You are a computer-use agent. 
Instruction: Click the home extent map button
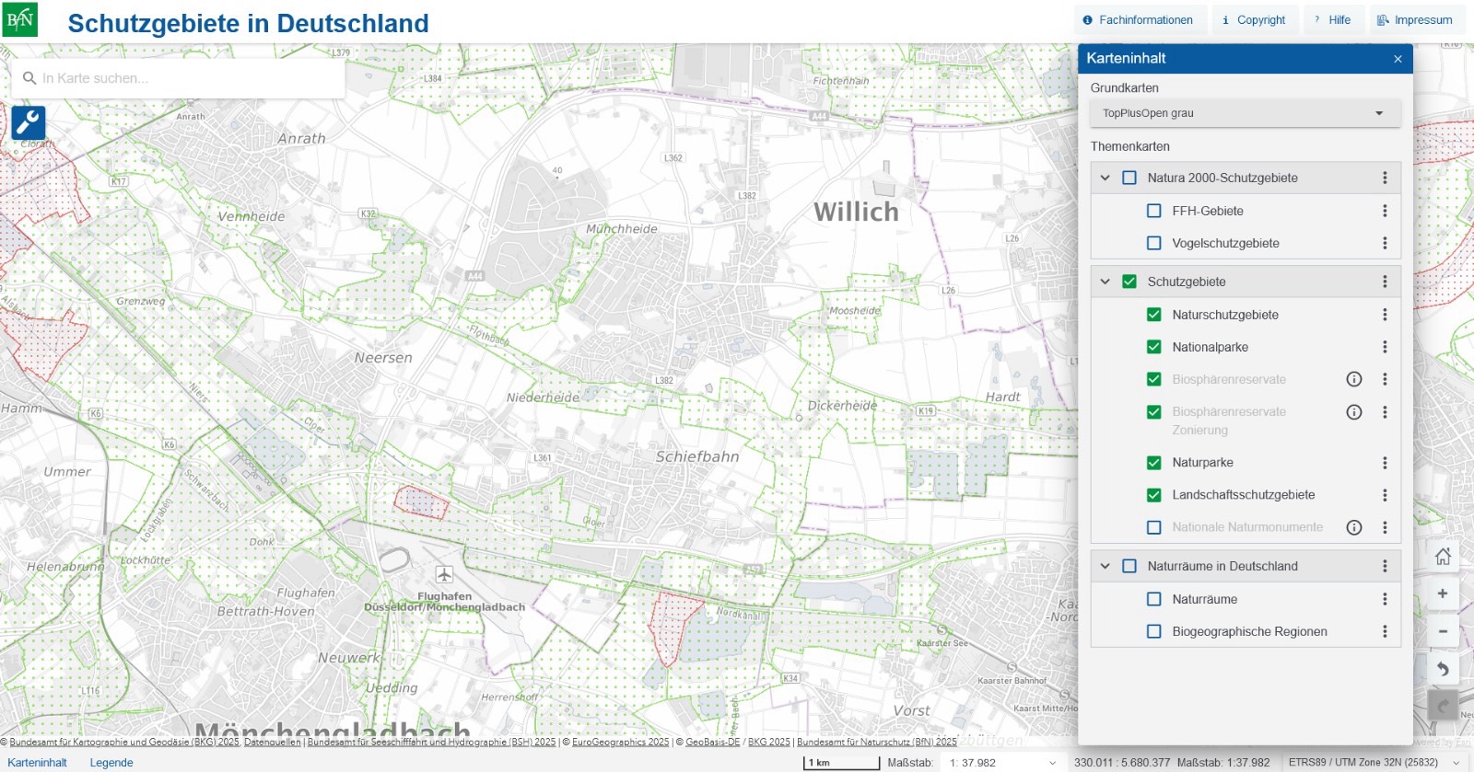tap(1443, 556)
